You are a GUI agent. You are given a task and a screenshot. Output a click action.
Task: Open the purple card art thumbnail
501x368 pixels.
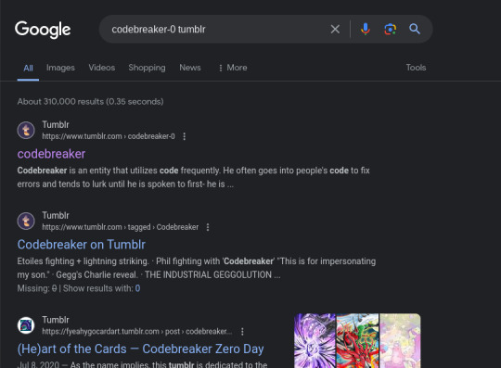315,340
